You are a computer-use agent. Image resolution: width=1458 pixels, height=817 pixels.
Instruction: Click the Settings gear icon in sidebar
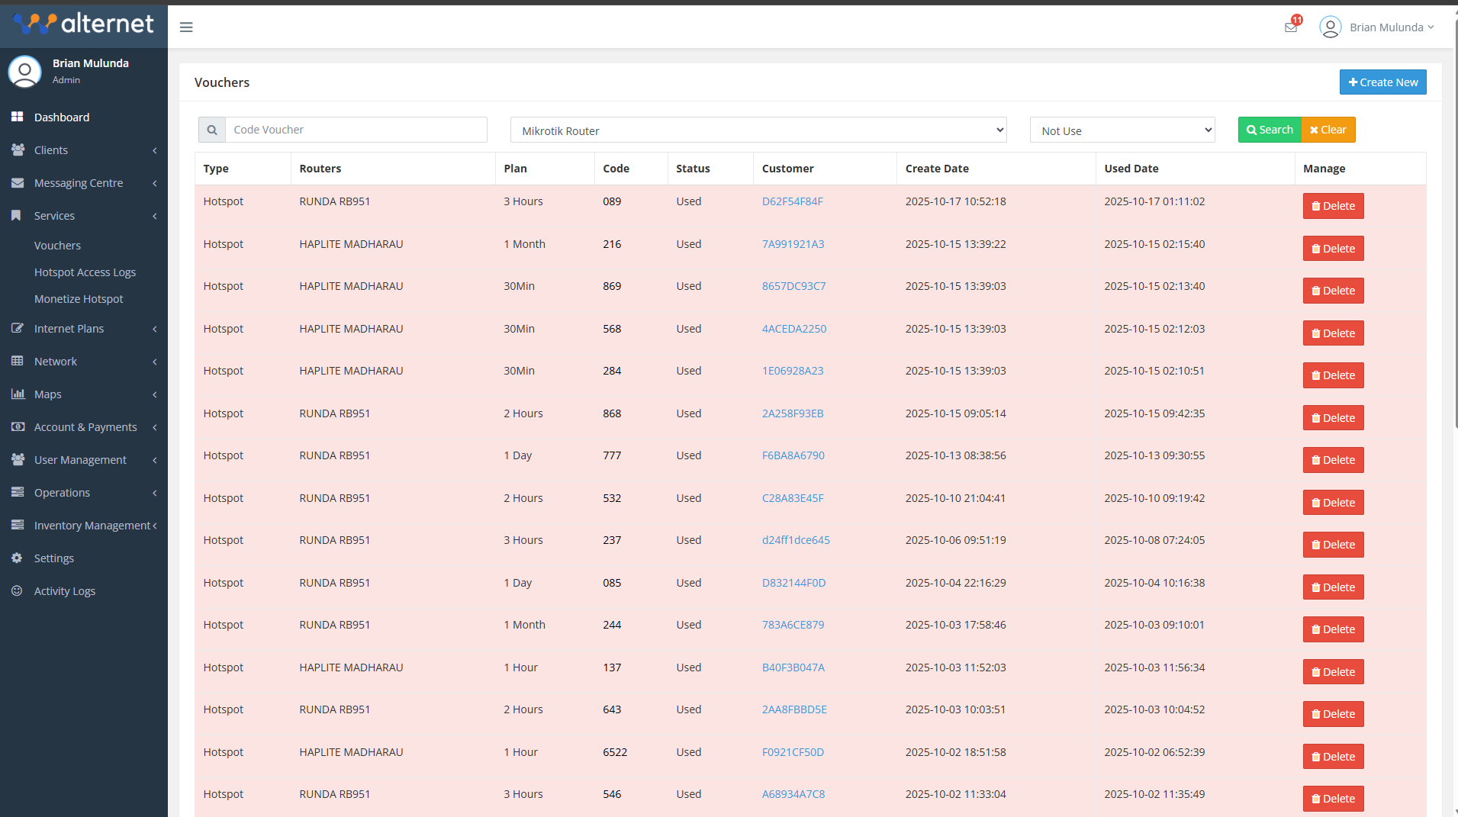click(17, 558)
